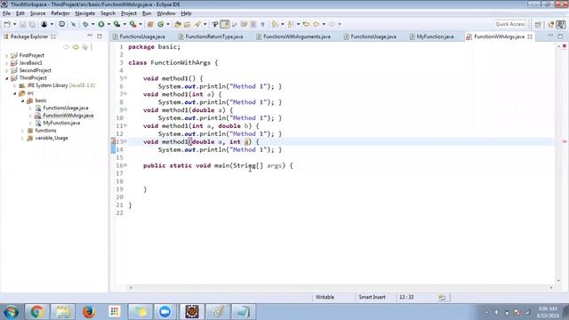Click the Last Edit Location icon
569x320 pixels.
click(306, 24)
